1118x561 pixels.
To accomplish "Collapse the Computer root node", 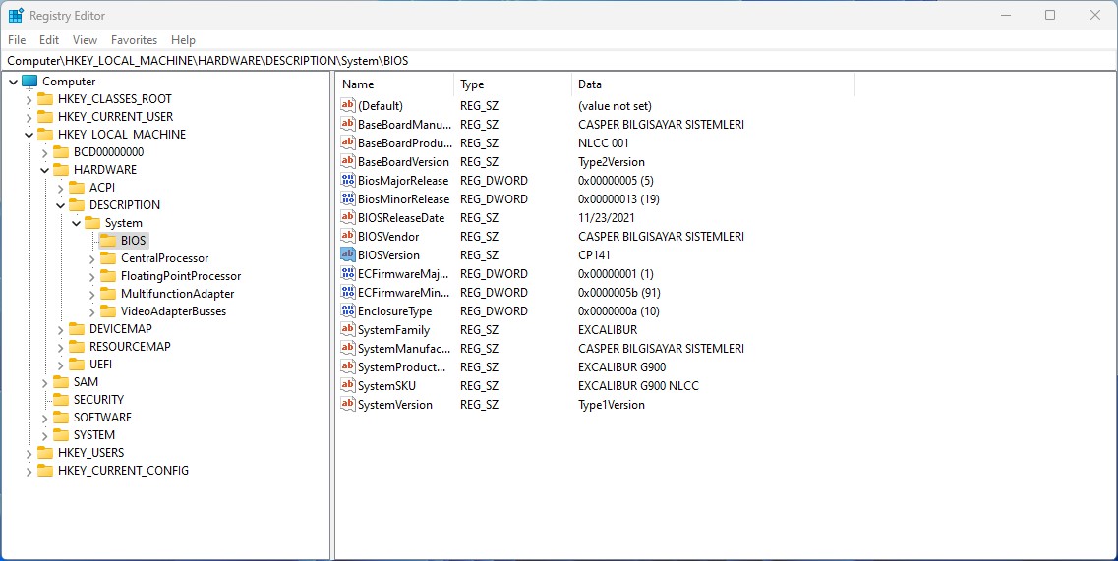I will pos(14,82).
